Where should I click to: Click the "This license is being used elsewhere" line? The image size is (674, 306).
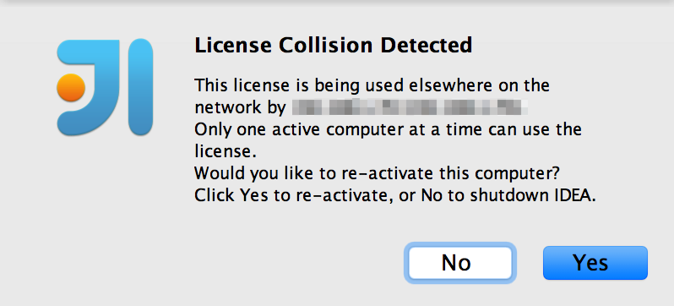click(372, 85)
